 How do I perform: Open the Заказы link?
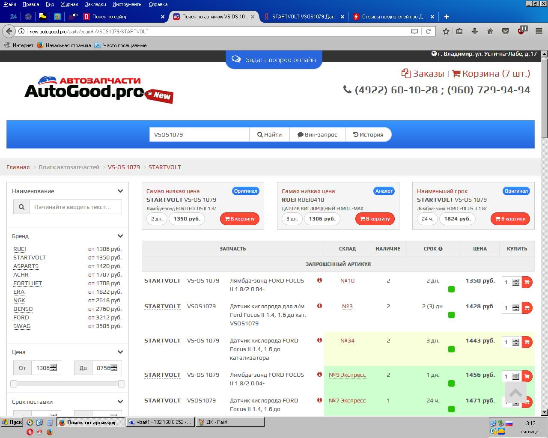coord(423,74)
